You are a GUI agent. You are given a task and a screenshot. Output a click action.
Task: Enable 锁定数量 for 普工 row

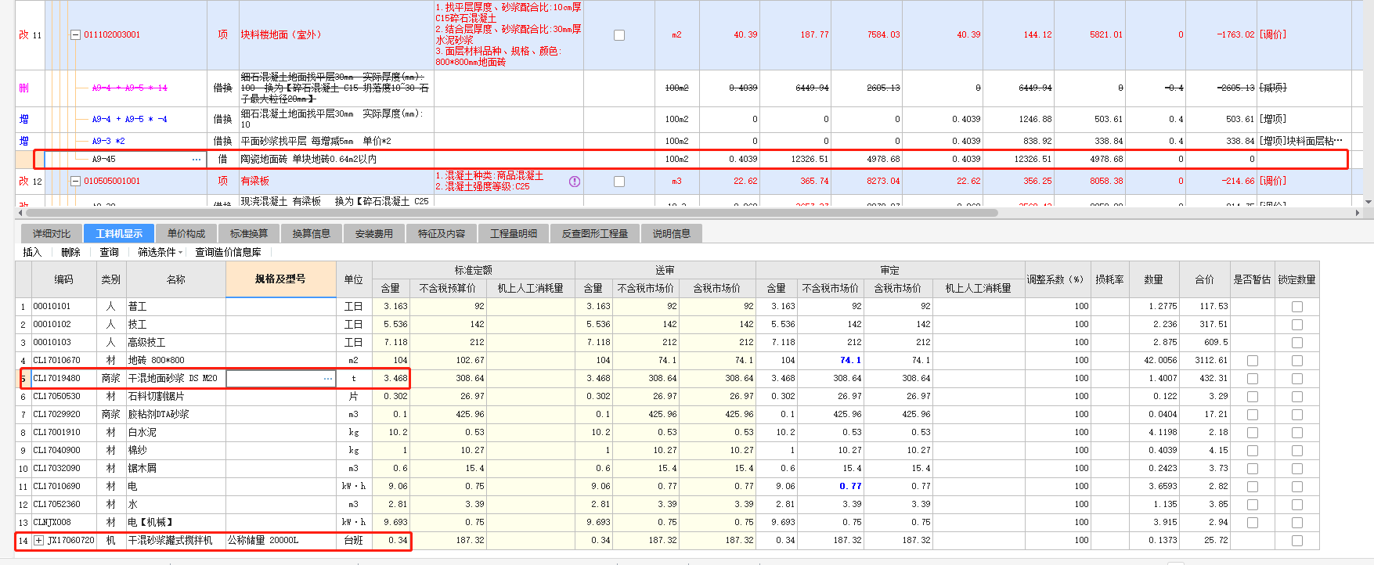pyautogui.click(x=1297, y=307)
